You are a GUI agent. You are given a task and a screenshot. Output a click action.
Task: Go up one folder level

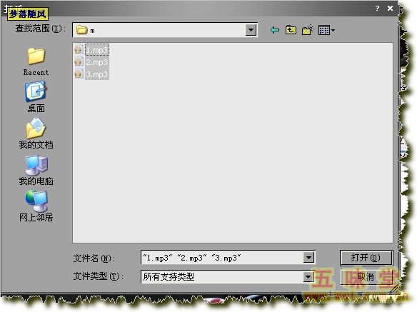(x=291, y=30)
